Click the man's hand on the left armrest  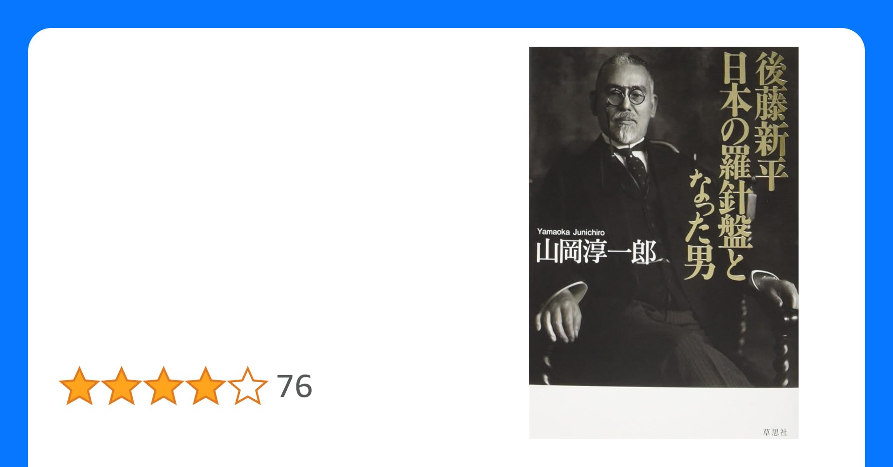559,316
